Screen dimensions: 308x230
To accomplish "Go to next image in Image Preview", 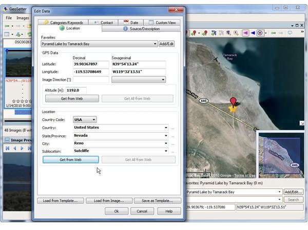I will pos(22,148).
